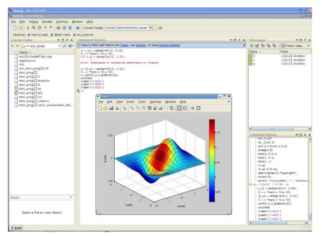This screenshot has height=236, width=322.
Task: Select variable Z in Workspace
Action: coord(254,56)
